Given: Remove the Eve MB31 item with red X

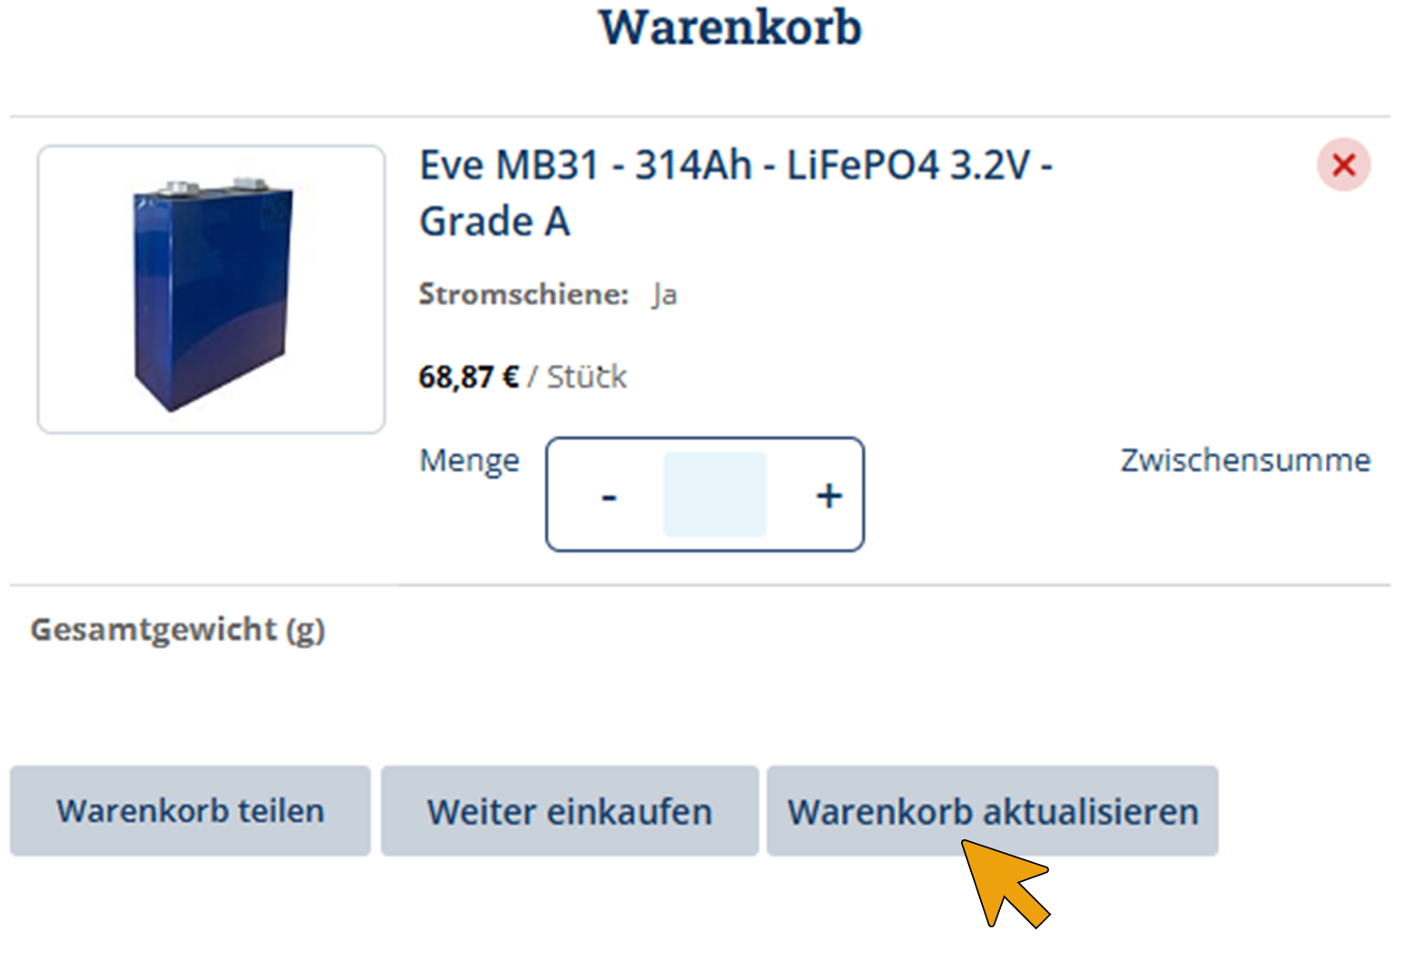Looking at the screenshot, I should 1343,164.
